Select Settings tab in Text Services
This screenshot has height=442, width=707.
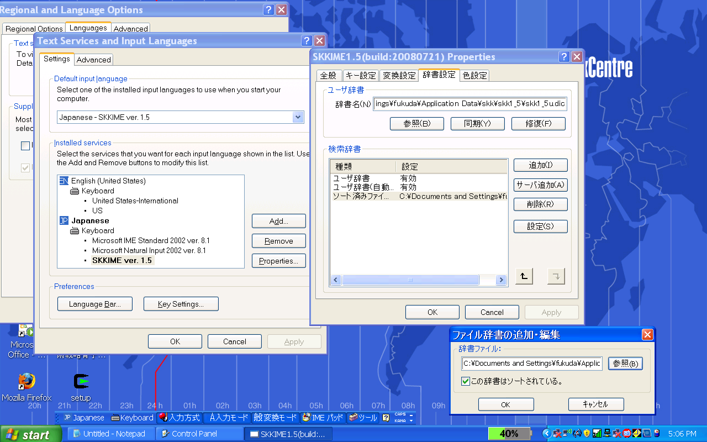point(57,59)
